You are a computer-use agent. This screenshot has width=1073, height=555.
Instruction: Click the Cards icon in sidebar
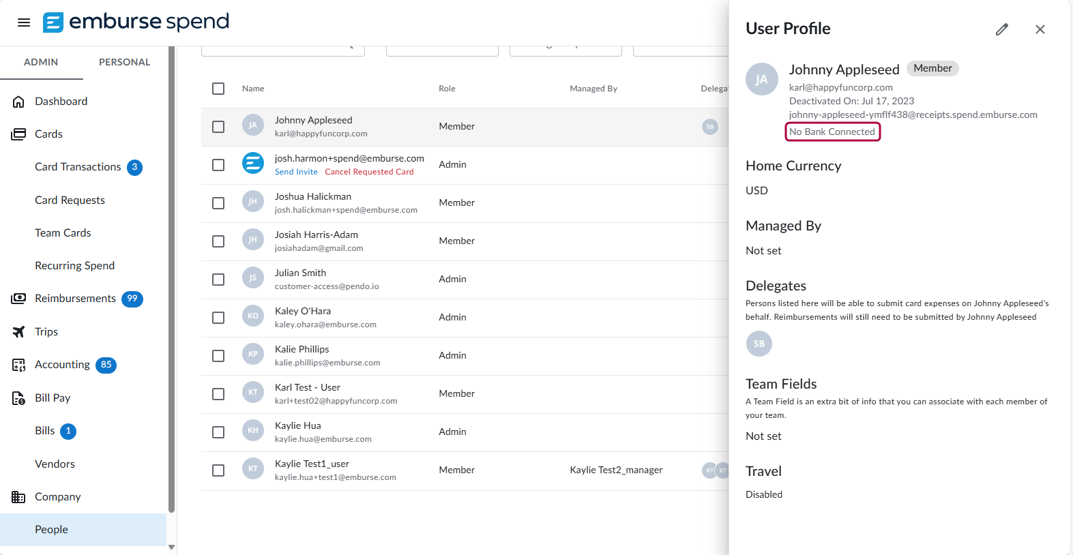(x=19, y=134)
